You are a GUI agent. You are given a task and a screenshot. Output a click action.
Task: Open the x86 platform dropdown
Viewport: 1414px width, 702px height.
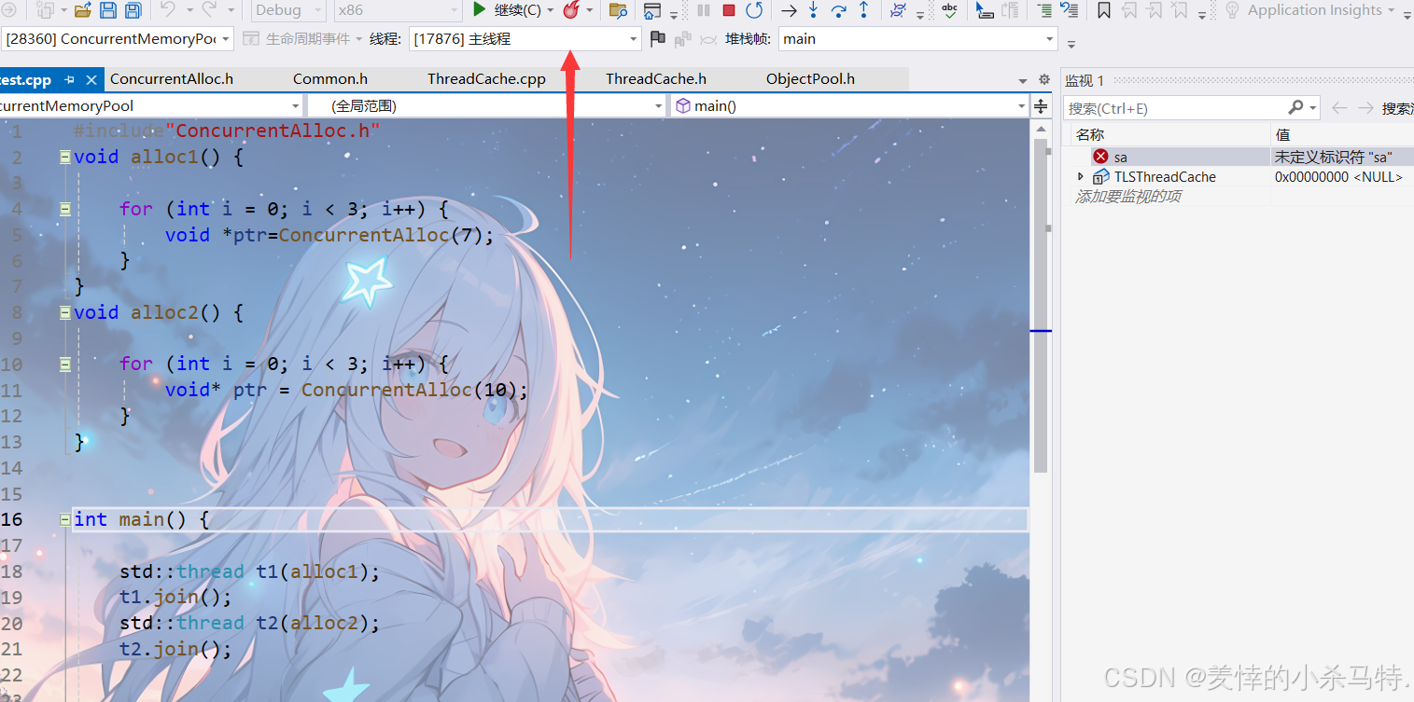click(397, 10)
